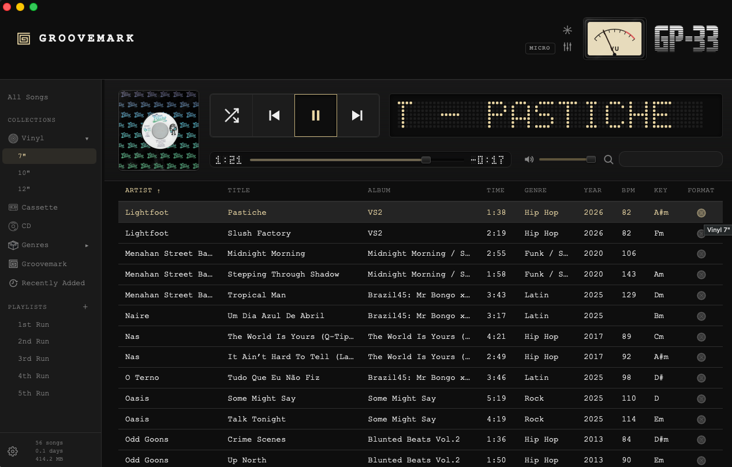Image resolution: width=732 pixels, height=467 pixels.
Task: Open the Vinyl collection
Action: pyautogui.click(x=32, y=139)
